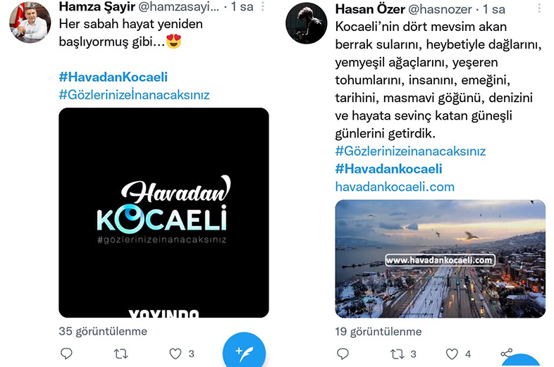Open the #Havadankocaeli hashtag in Hasan's tweet

click(x=388, y=169)
